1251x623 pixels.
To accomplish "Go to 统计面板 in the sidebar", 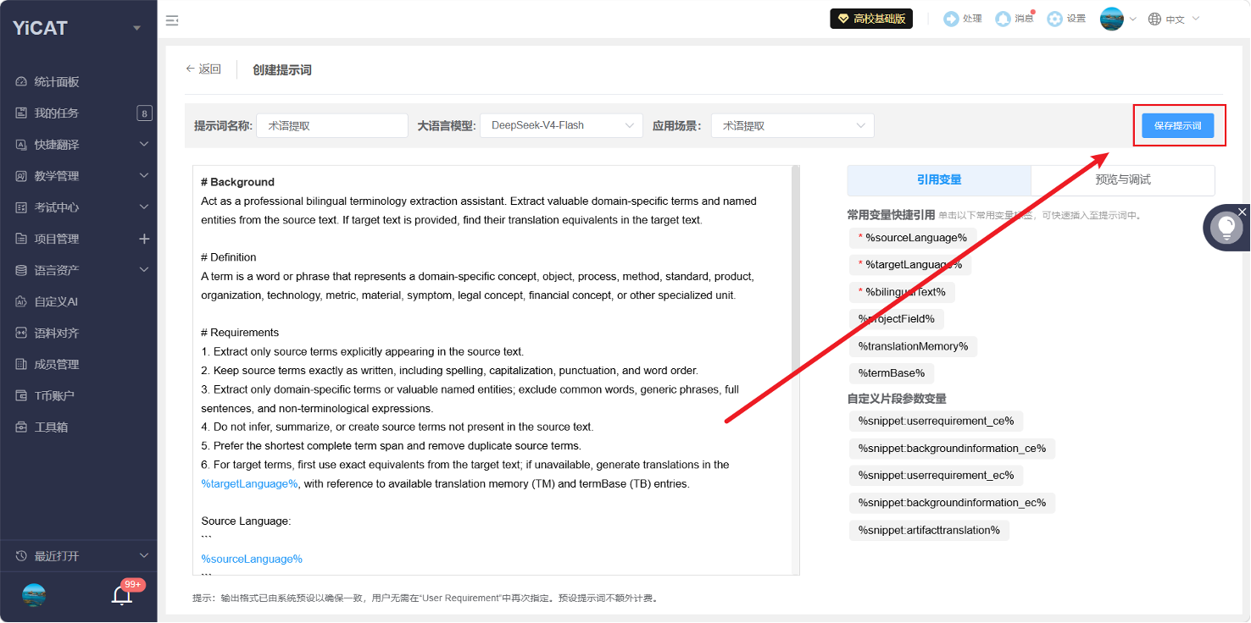I will (57, 82).
